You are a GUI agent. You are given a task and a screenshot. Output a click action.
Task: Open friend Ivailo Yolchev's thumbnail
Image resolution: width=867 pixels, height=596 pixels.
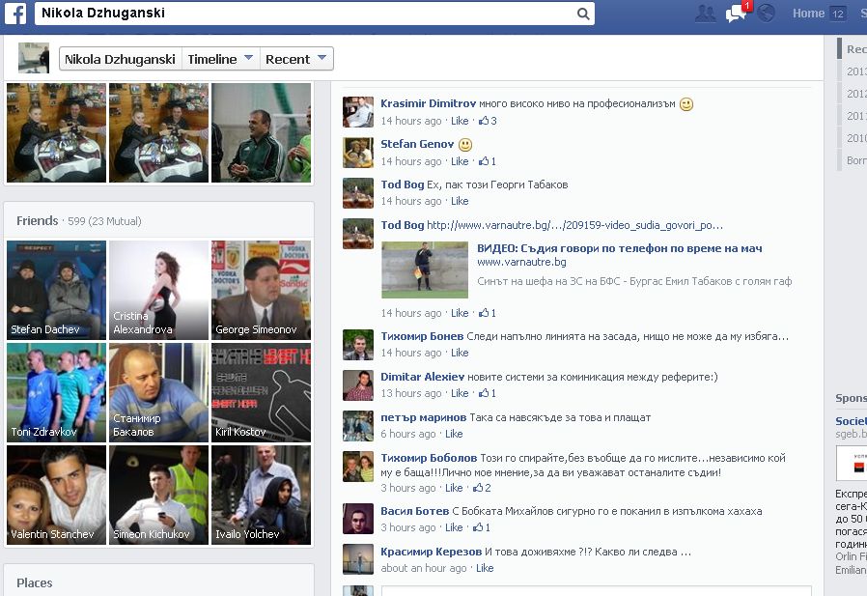point(261,495)
